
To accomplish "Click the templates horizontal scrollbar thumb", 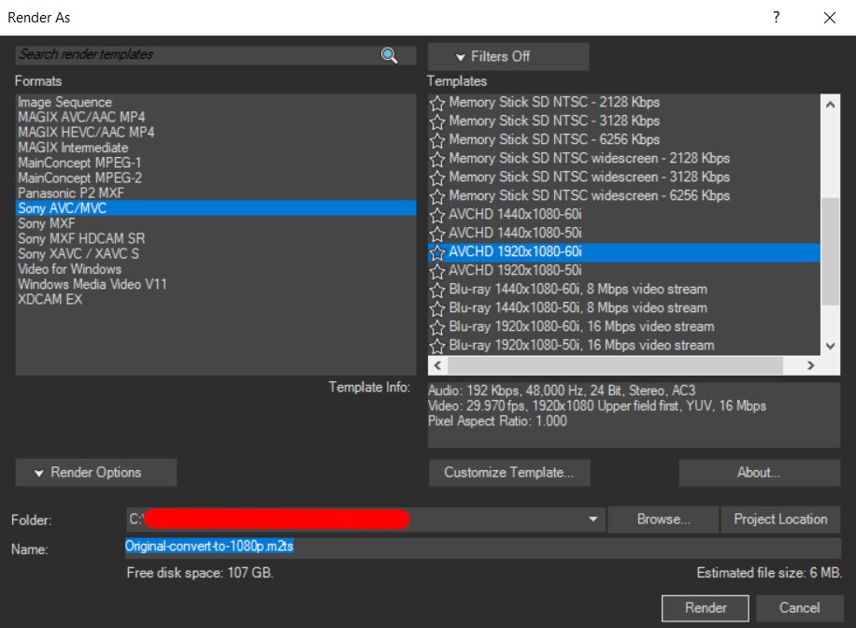I will point(615,365).
